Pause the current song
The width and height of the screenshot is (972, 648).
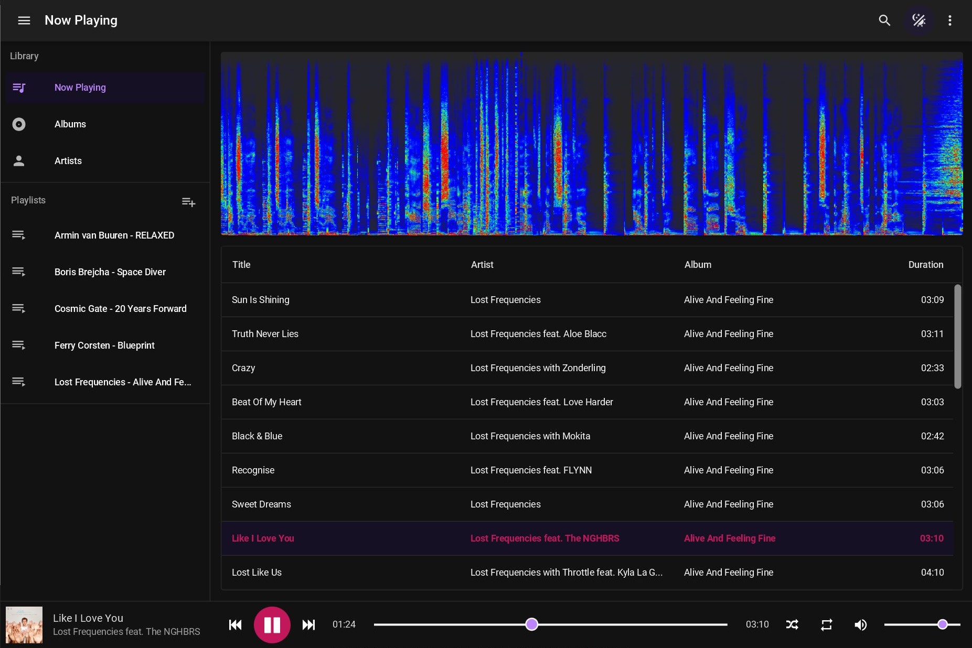click(272, 625)
